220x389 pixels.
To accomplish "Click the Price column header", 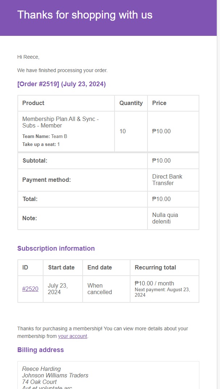I will point(159,103).
